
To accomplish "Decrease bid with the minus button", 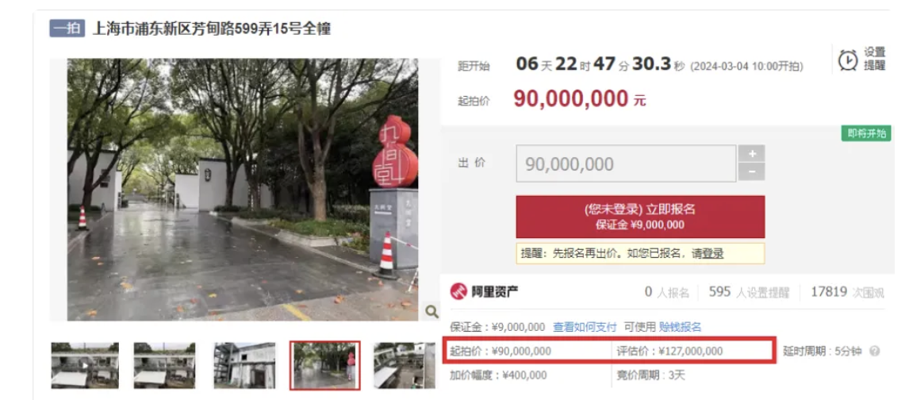I will tap(752, 171).
